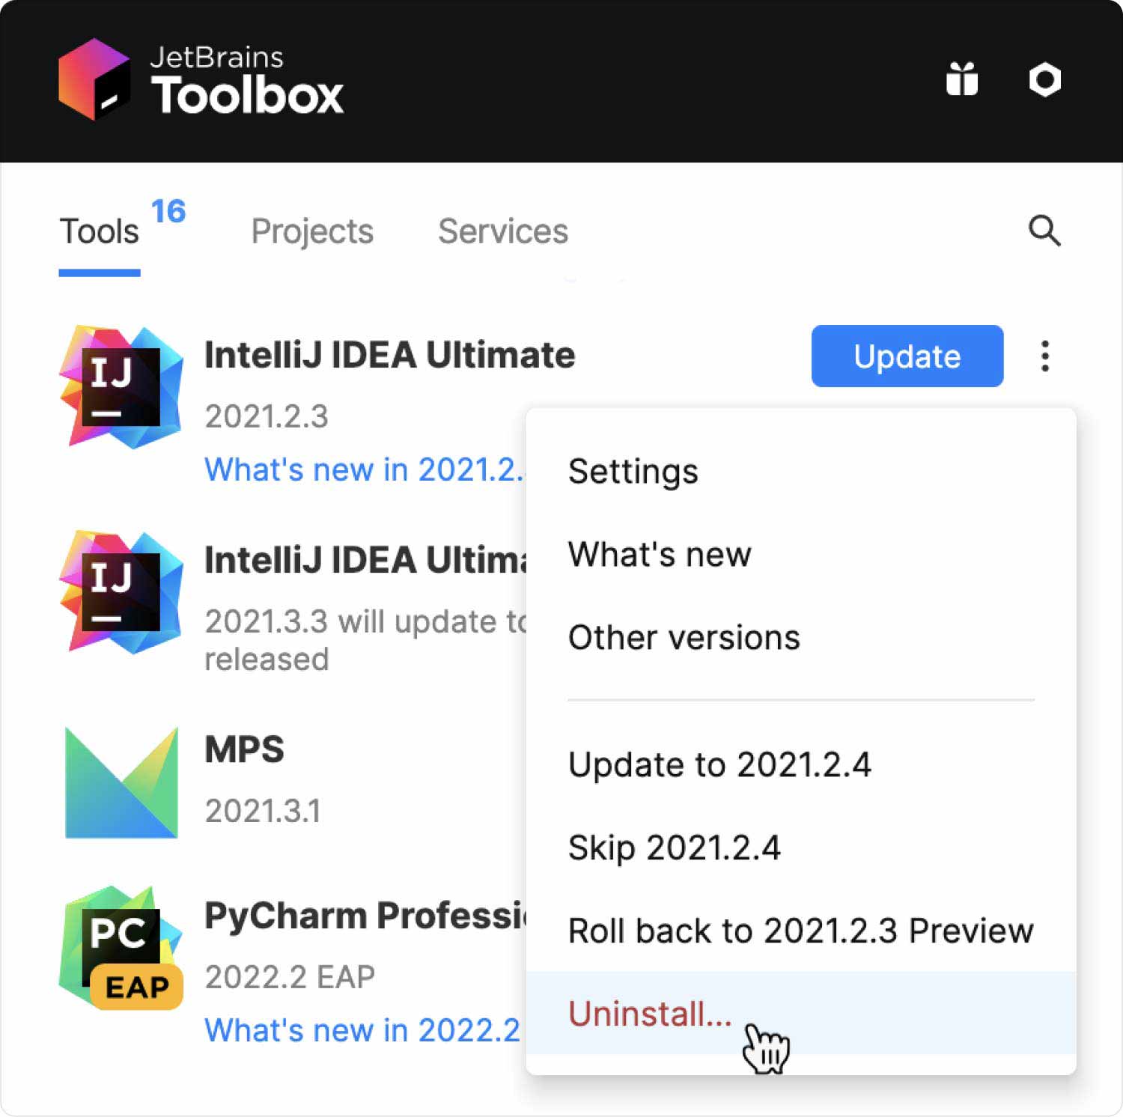Select Settings from the context menu

pyautogui.click(x=633, y=472)
